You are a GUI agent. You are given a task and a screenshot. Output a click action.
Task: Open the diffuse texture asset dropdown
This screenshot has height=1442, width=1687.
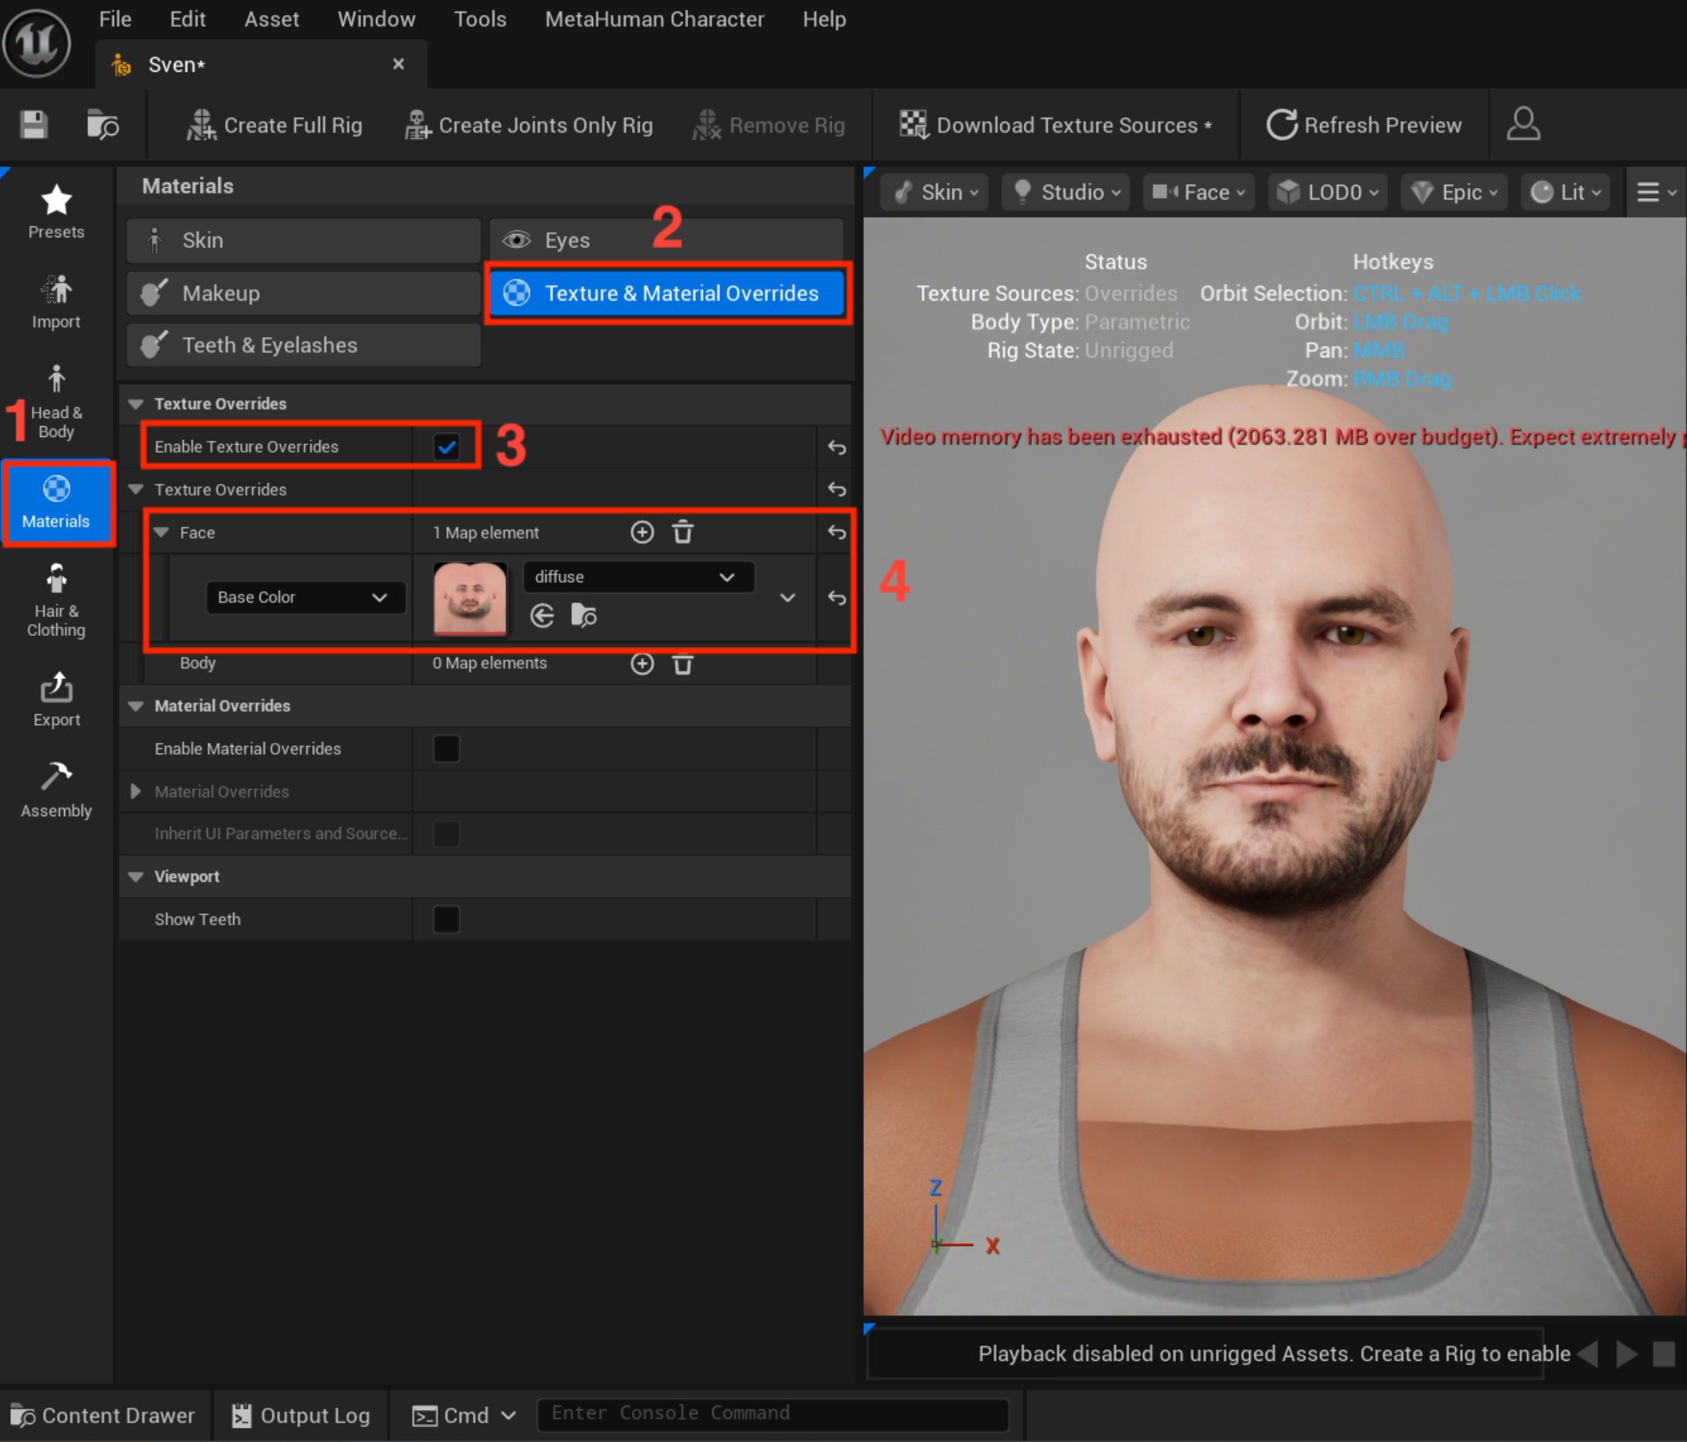pos(638,577)
